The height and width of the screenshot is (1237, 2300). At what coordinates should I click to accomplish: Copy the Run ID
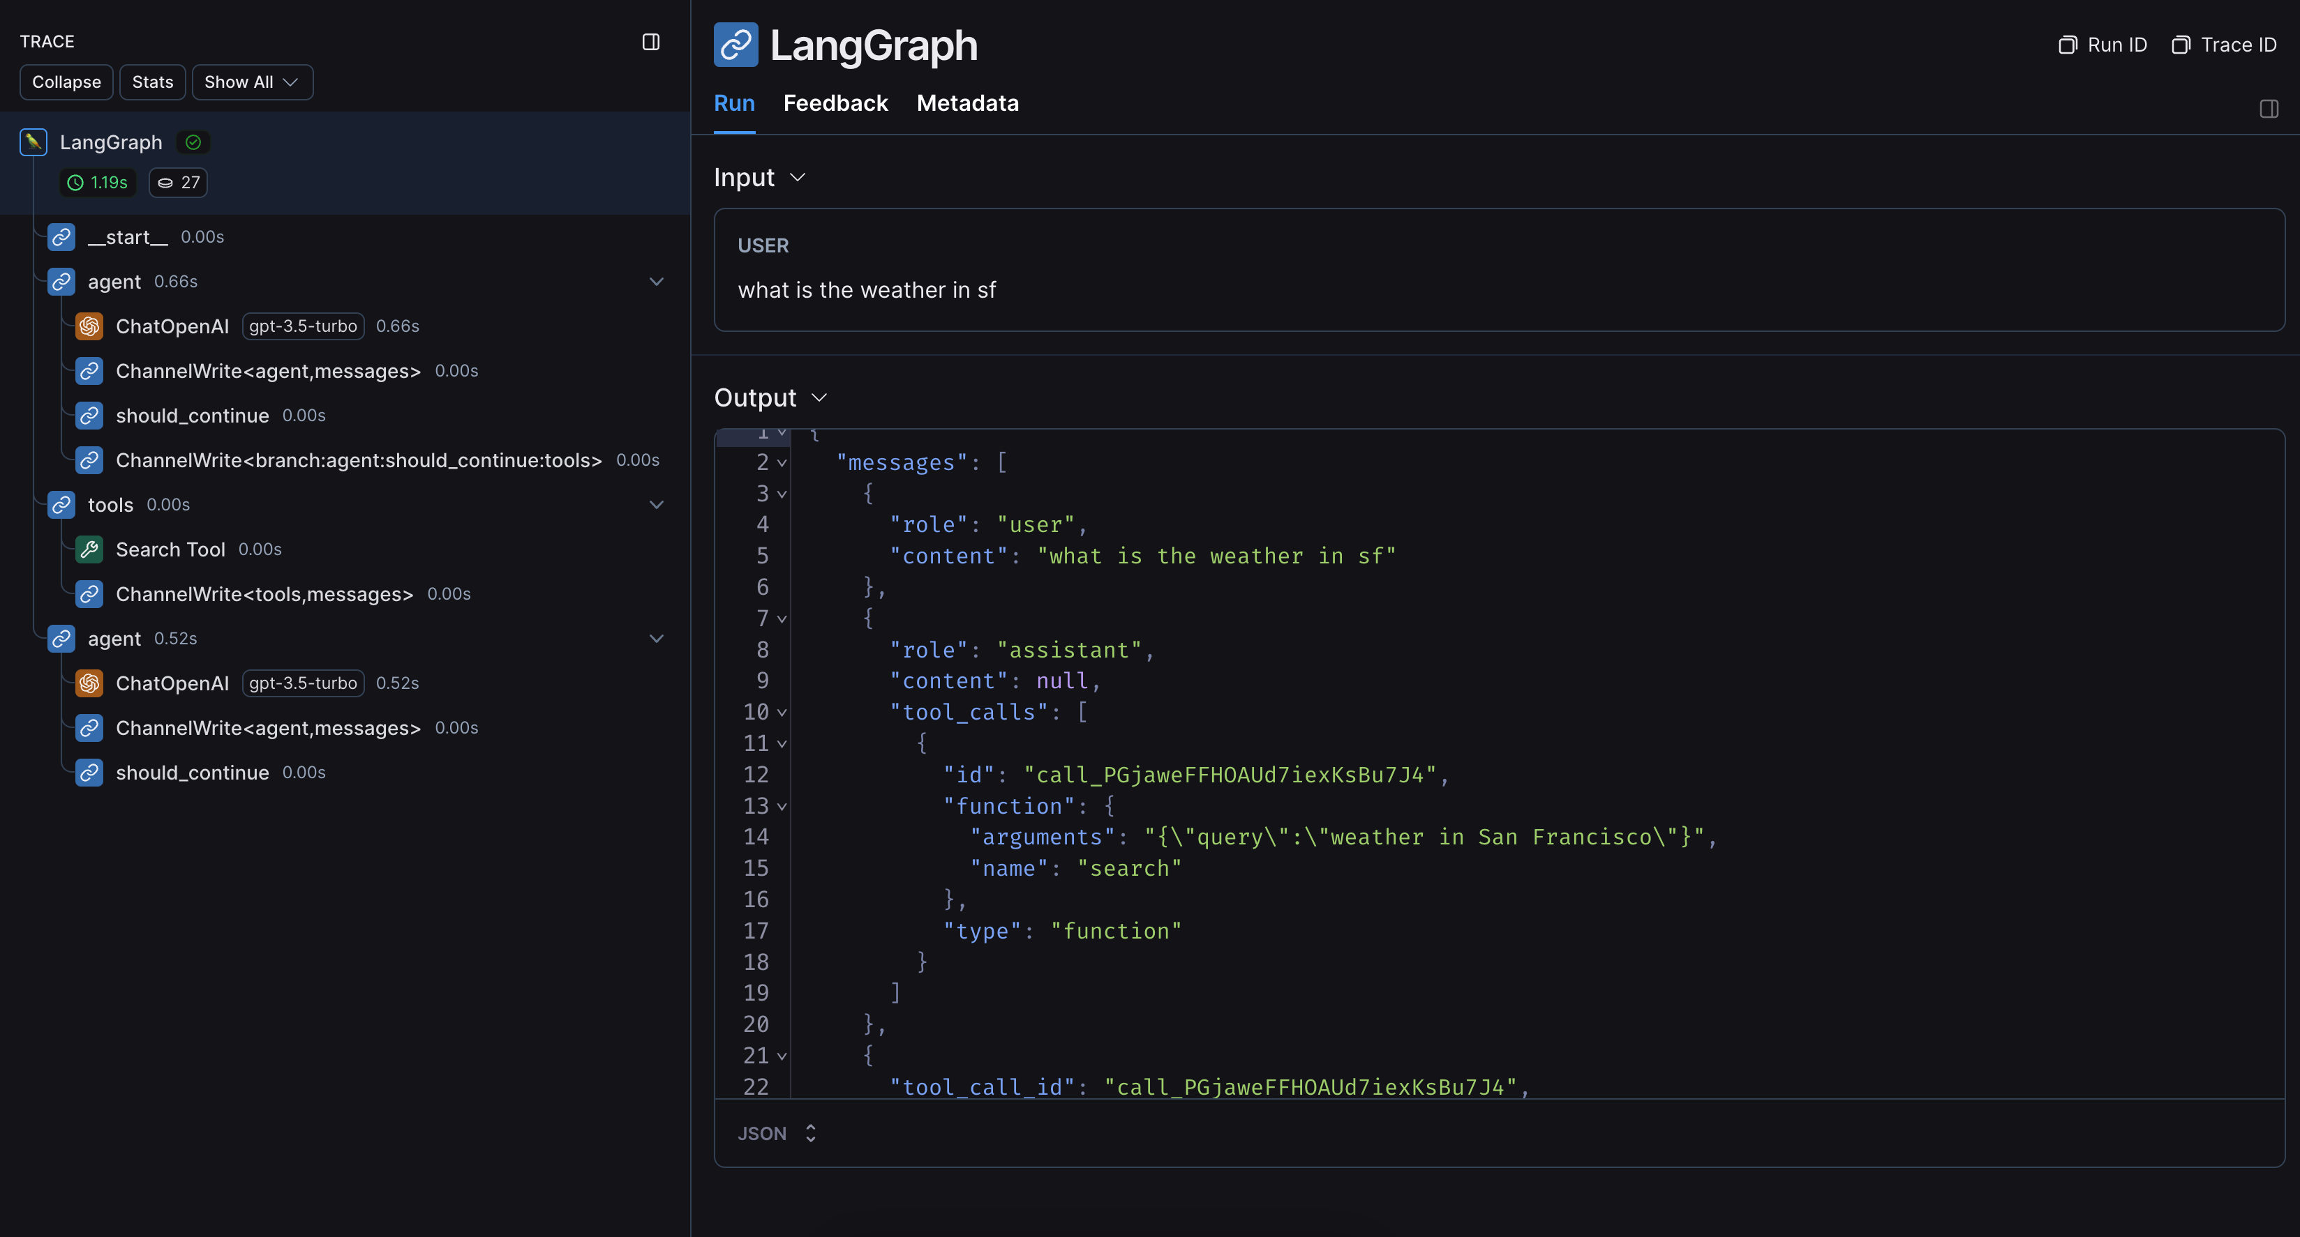click(2102, 45)
